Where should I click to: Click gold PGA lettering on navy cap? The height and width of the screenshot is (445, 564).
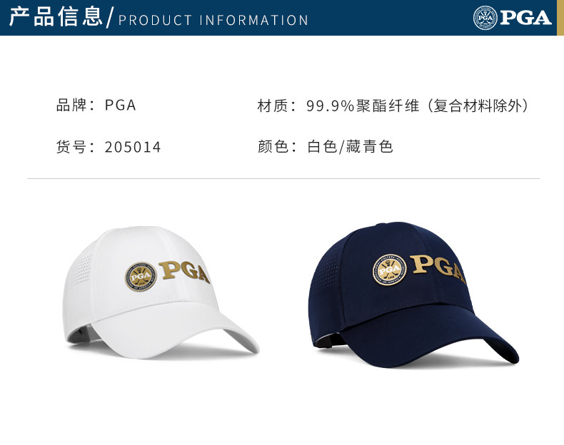point(438,268)
